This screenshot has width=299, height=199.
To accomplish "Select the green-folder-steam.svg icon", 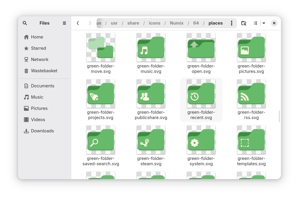I will point(151,140).
